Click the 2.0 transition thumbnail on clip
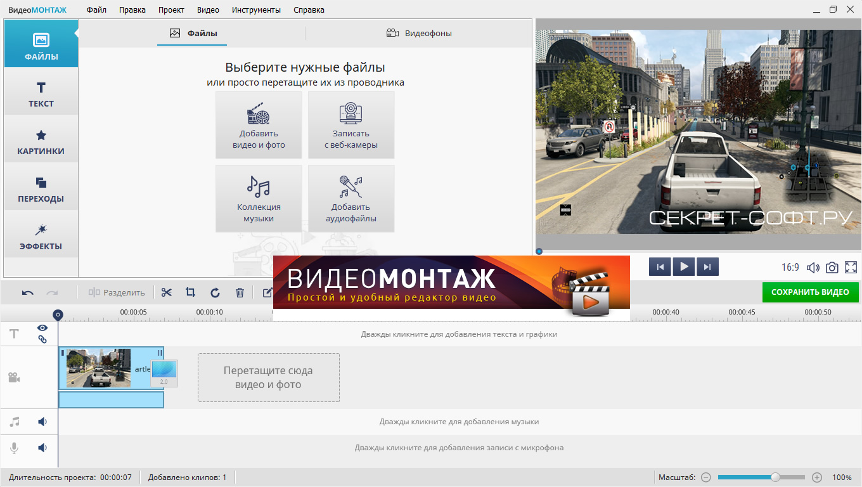The height and width of the screenshot is (487, 862). 164,373
